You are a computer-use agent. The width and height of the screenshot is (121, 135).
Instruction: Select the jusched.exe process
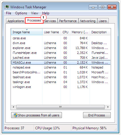pyautogui.click(x=61, y=58)
